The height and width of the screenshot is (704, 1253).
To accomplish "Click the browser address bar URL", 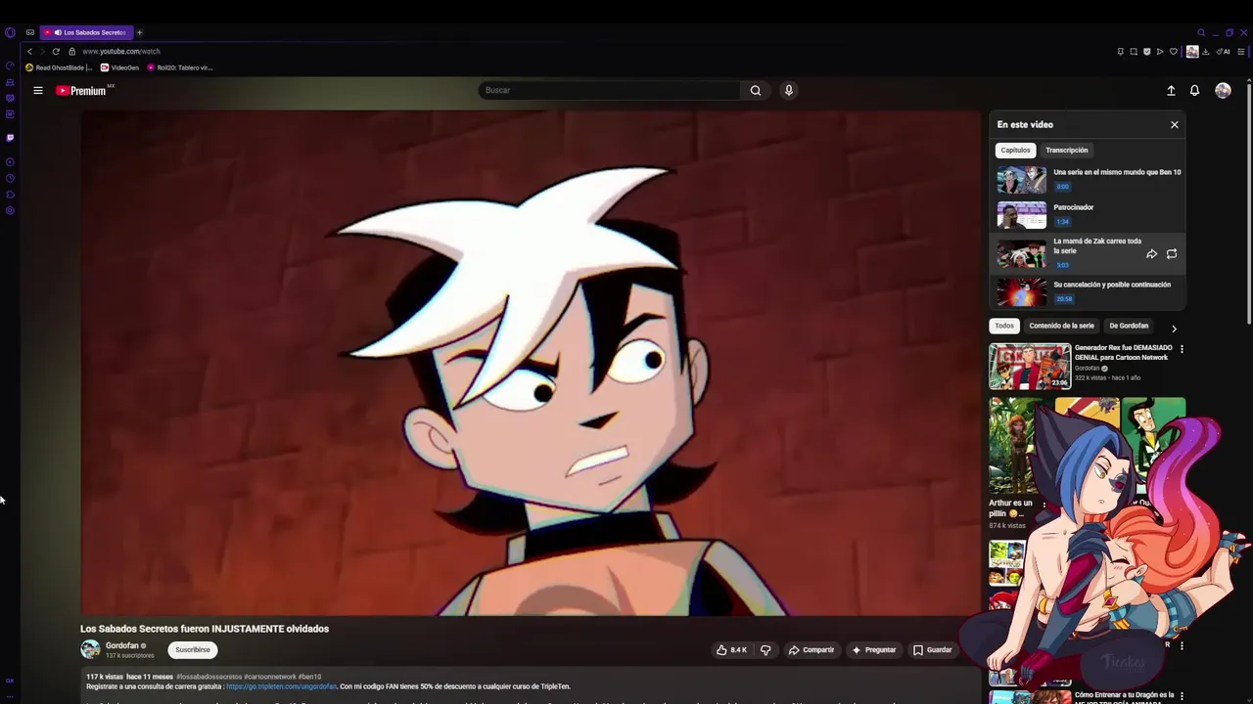I will 121,51.
